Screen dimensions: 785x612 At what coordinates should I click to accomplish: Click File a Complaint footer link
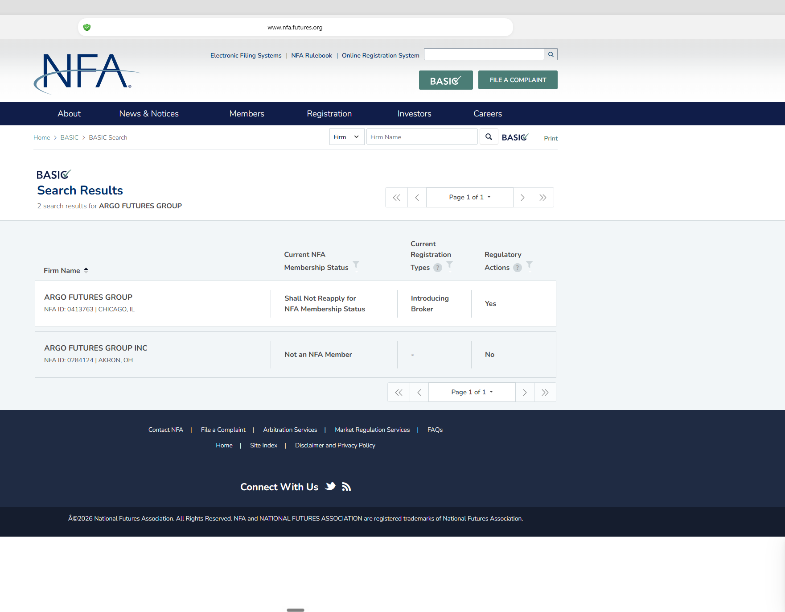click(x=223, y=430)
